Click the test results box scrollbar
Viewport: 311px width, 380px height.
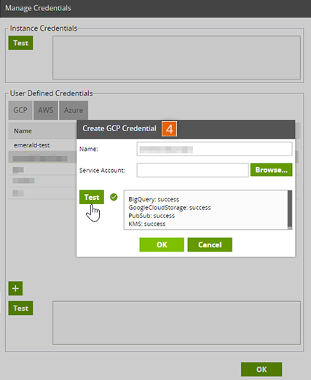(290, 209)
